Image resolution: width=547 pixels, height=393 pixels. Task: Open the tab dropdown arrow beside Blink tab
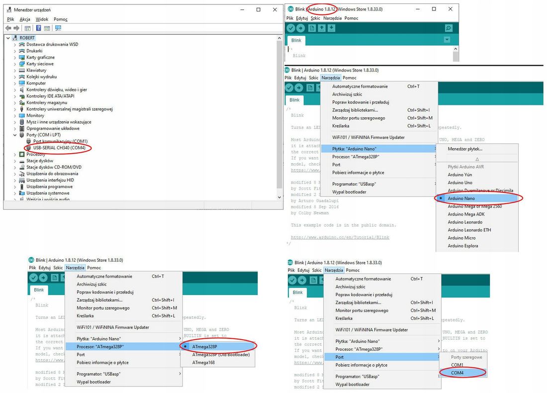[447, 40]
